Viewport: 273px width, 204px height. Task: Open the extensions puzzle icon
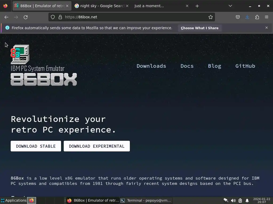click(257, 17)
